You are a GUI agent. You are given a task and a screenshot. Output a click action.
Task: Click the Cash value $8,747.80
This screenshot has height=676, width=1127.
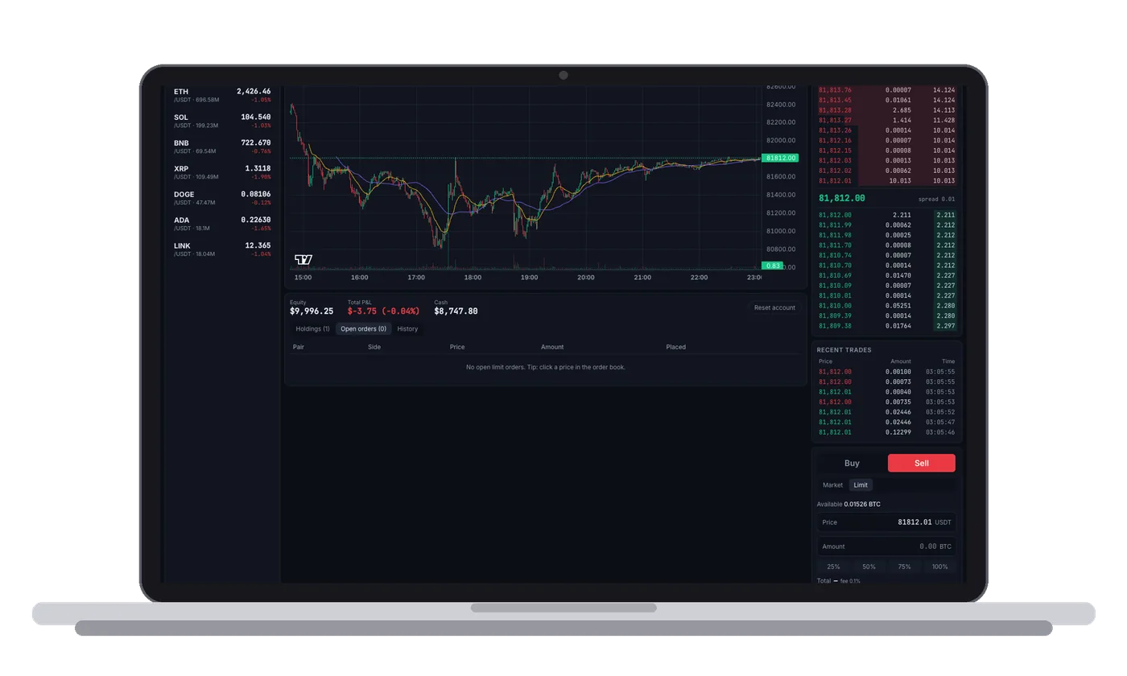[456, 311]
